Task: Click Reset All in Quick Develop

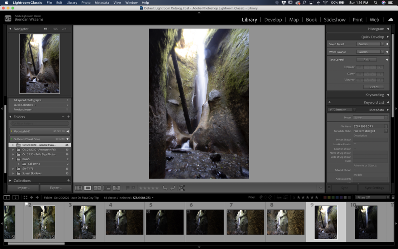Action: coord(374,87)
